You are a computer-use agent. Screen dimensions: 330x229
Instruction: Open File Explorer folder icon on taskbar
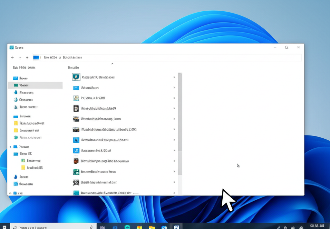[x=152, y=227]
